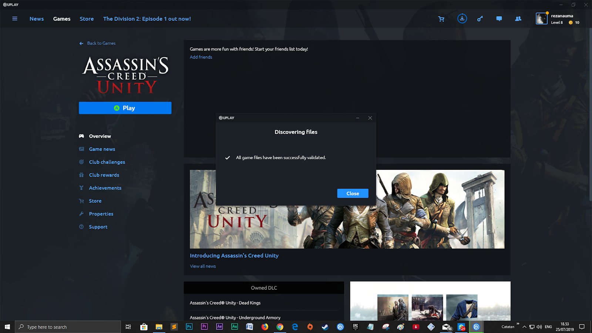Click the Close button in dialog
The image size is (592, 333).
point(353,194)
